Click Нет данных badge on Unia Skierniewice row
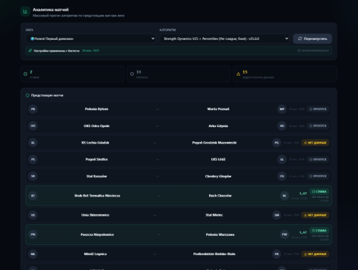This screenshot has width=358, height=270. 315,215
